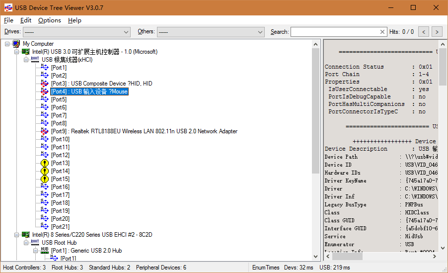
Task: Click the details panel horizontal scrollbar thumb
Action: [x=347, y=257]
